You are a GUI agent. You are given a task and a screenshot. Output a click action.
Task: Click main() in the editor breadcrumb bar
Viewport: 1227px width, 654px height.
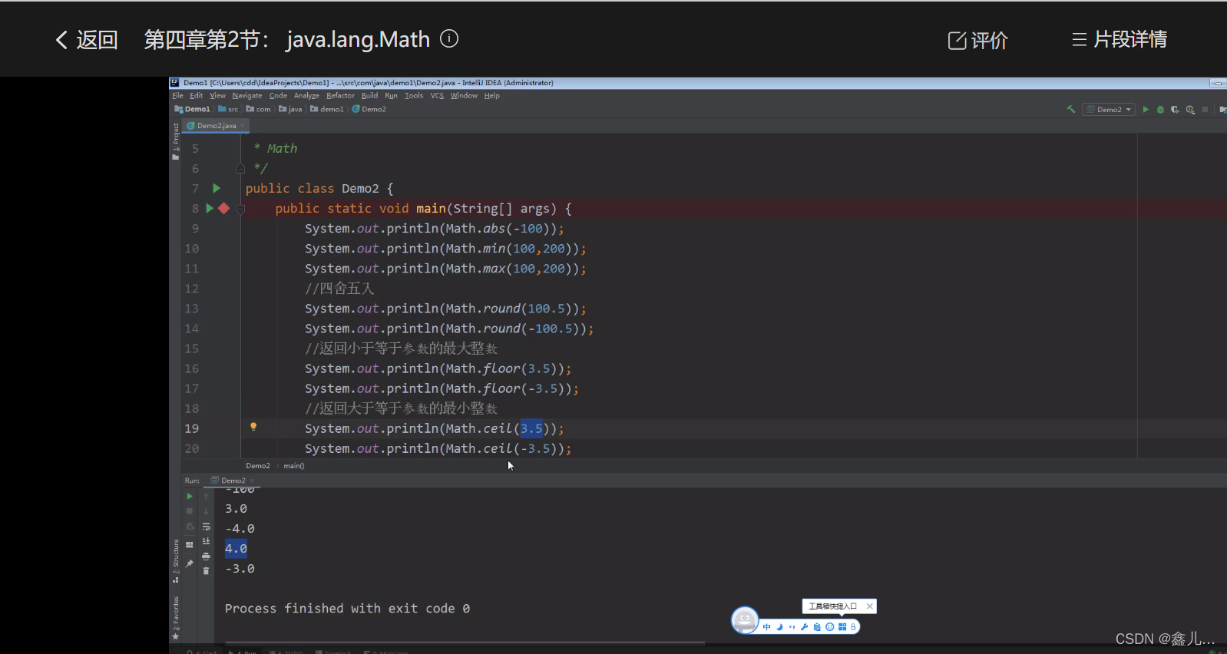click(x=294, y=466)
